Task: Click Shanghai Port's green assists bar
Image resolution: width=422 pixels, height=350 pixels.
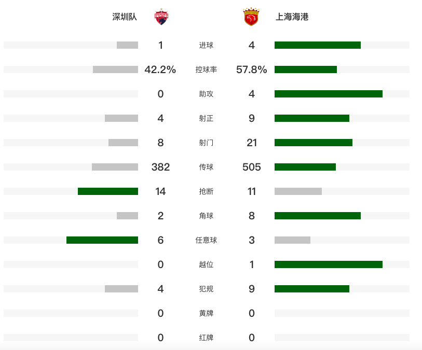Action: click(328, 94)
